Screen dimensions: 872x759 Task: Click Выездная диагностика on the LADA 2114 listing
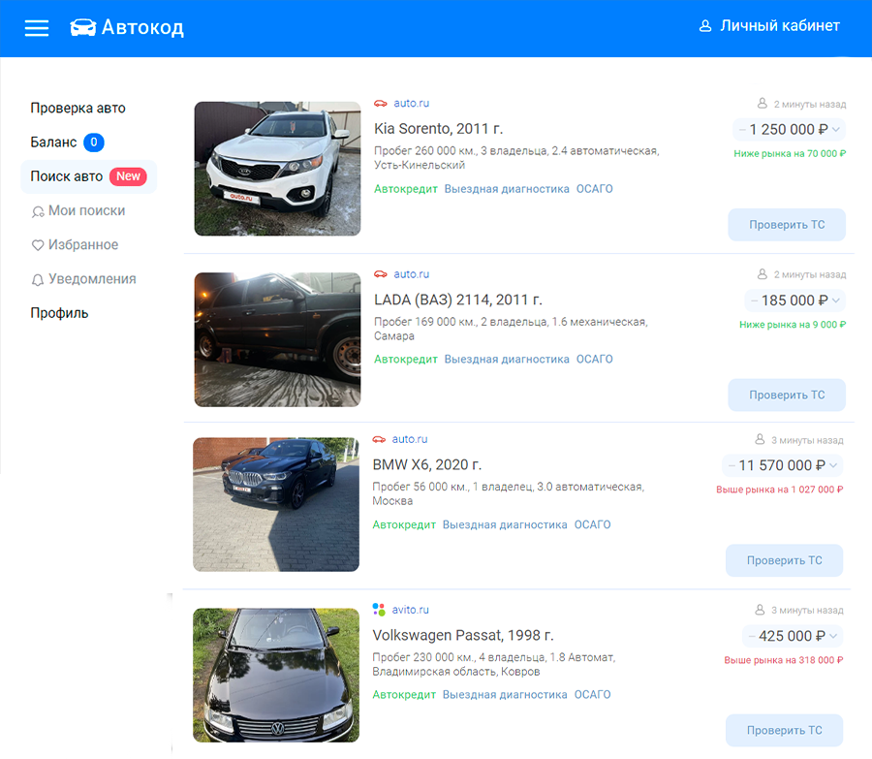(x=507, y=360)
